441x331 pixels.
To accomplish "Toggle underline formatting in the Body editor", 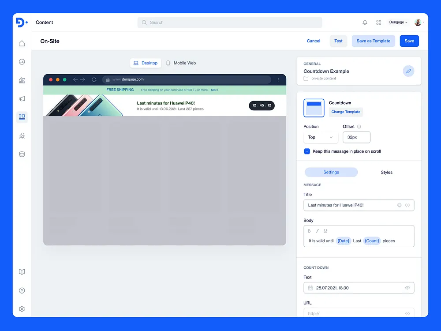I will coord(325,230).
